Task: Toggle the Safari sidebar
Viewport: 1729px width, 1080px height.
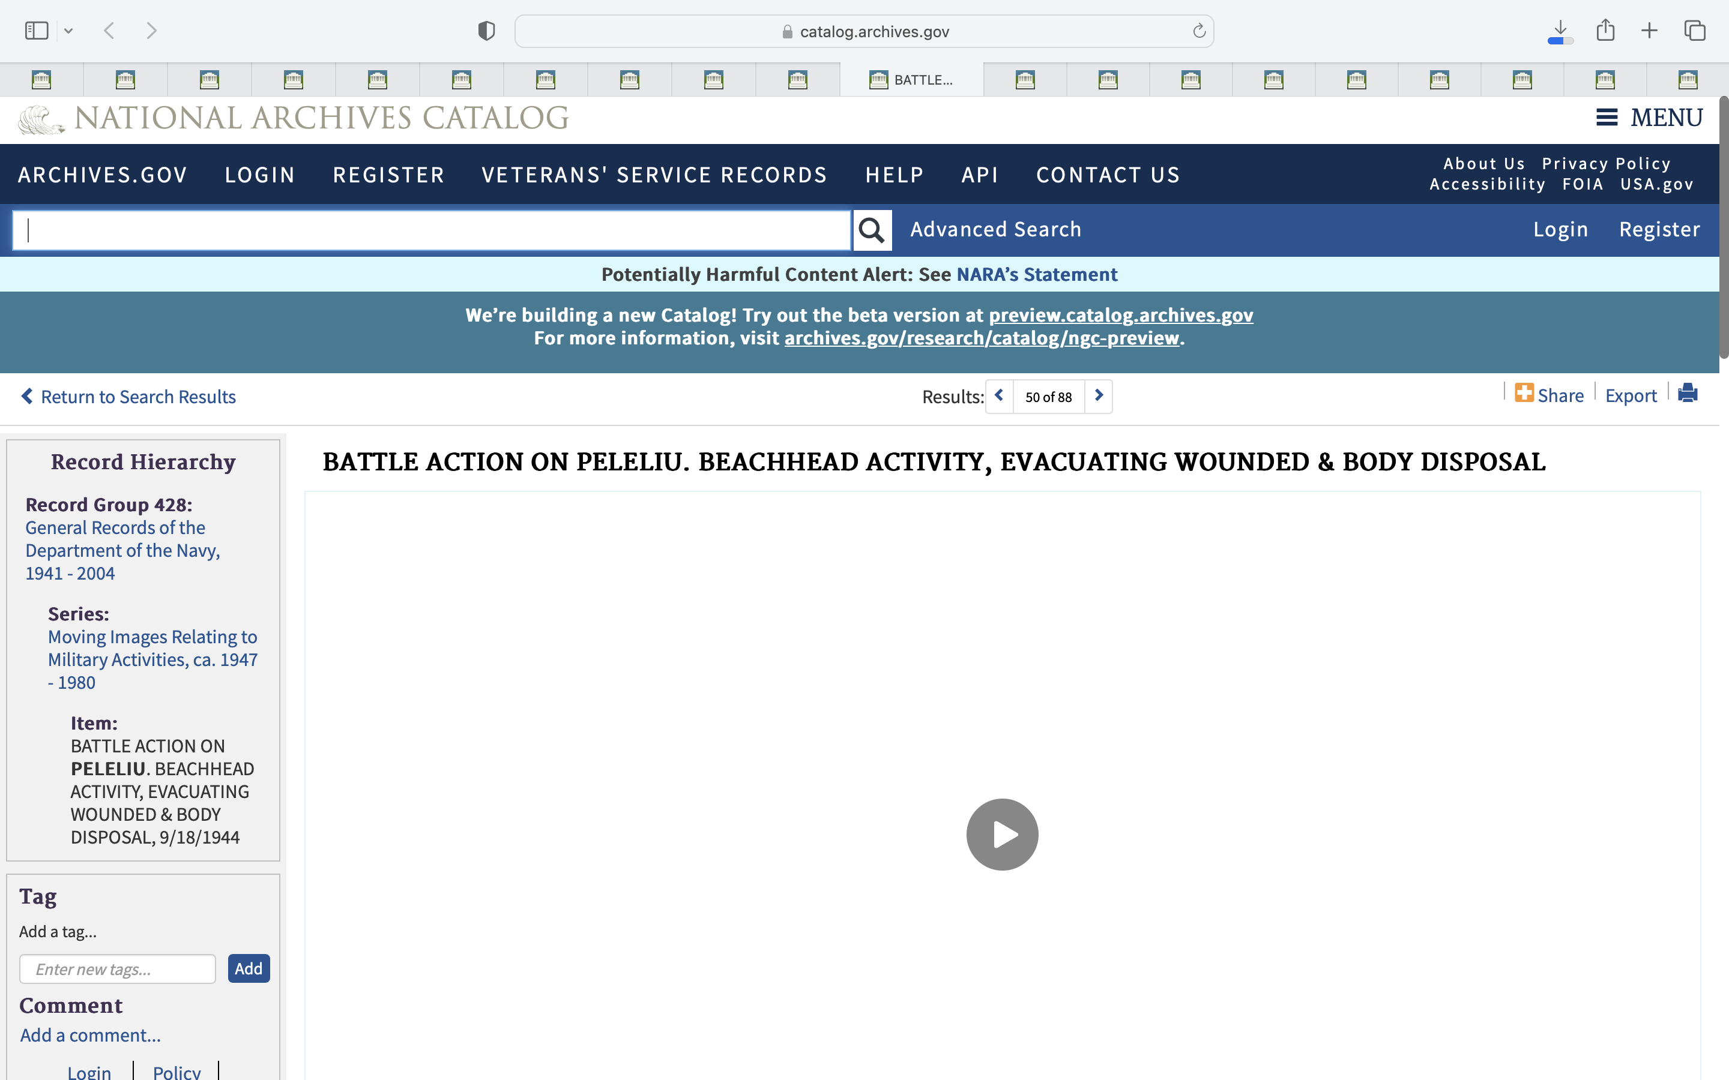Action: click(37, 31)
